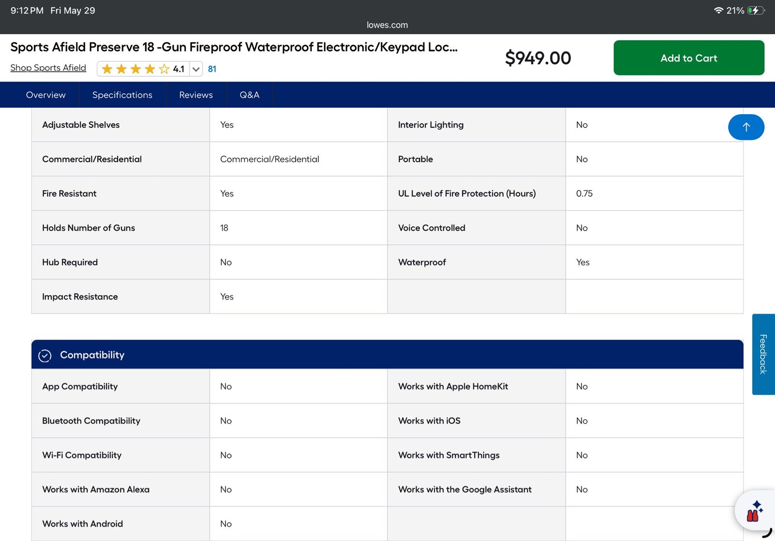The width and height of the screenshot is (775, 541).
Task: Tap the 9:12 PM clock
Action: click(x=27, y=11)
